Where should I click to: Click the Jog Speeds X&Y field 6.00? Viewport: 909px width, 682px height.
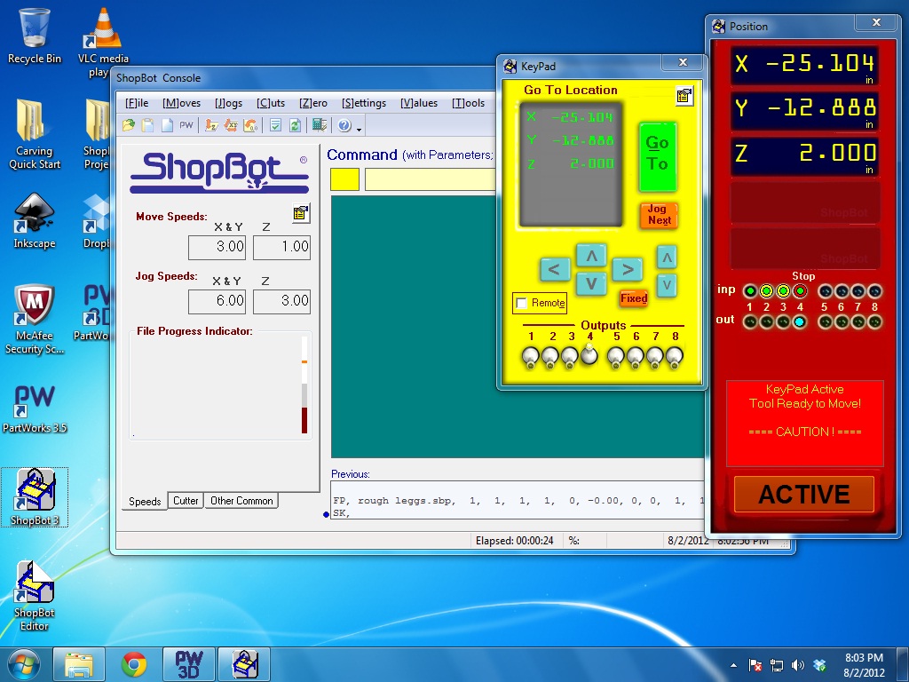click(217, 301)
